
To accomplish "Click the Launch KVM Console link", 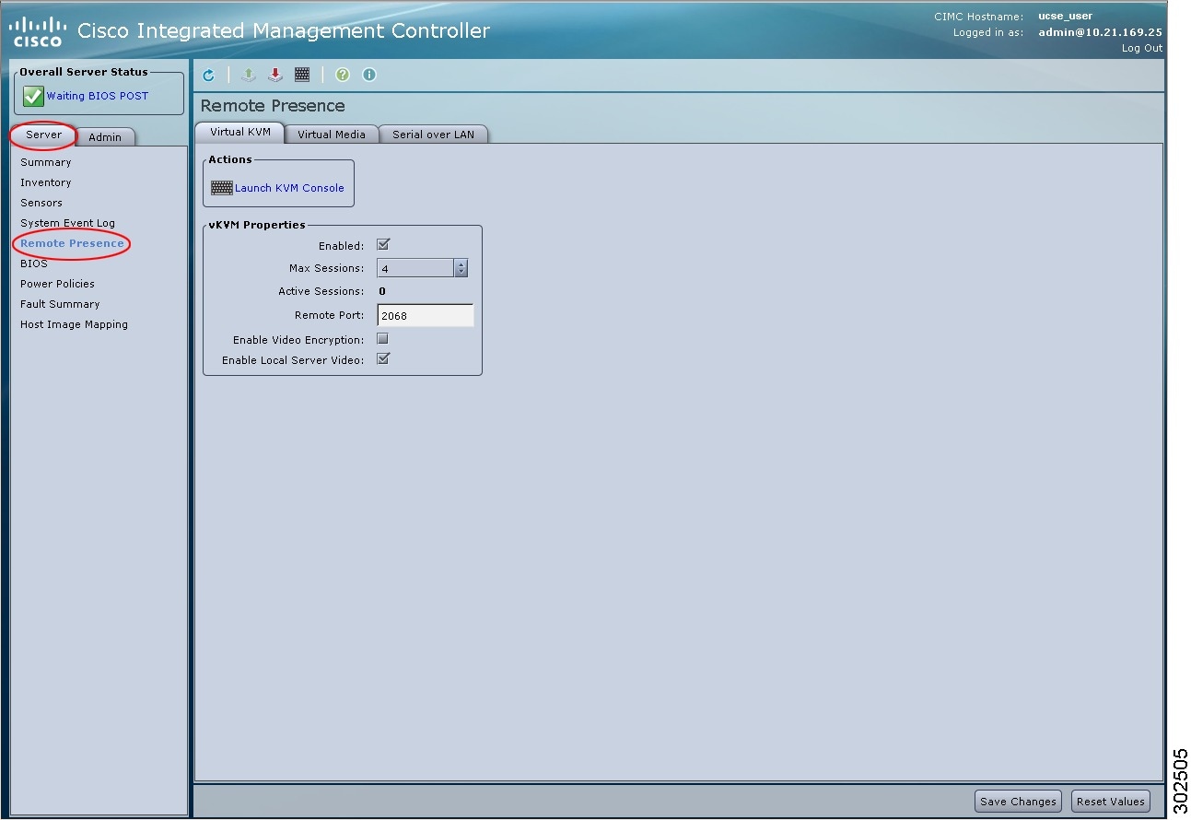I will [x=288, y=187].
